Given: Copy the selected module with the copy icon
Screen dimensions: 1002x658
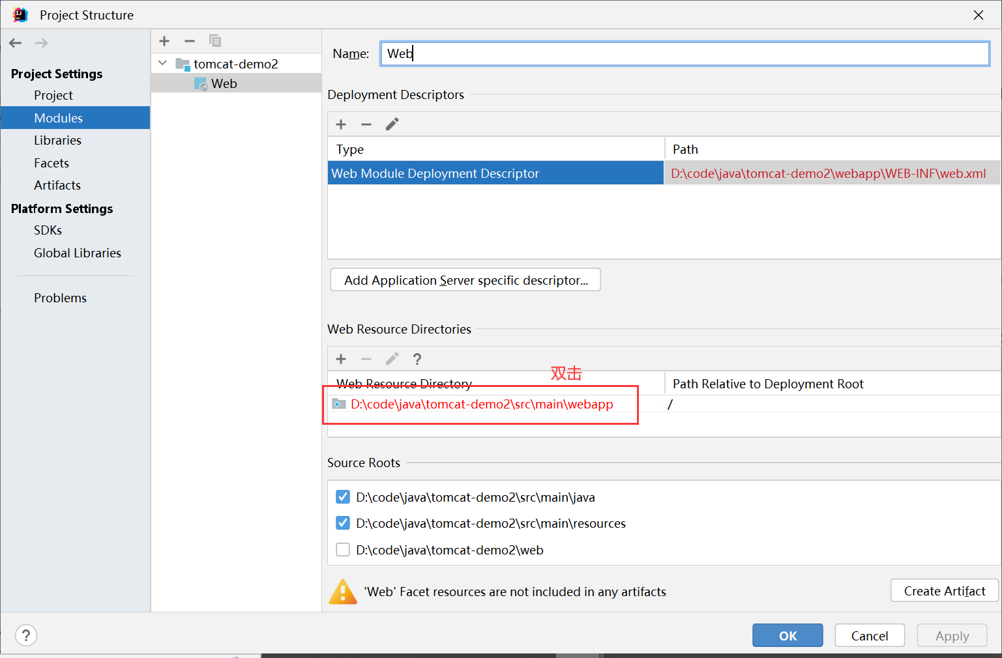Looking at the screenshot, I should [215, 41].
